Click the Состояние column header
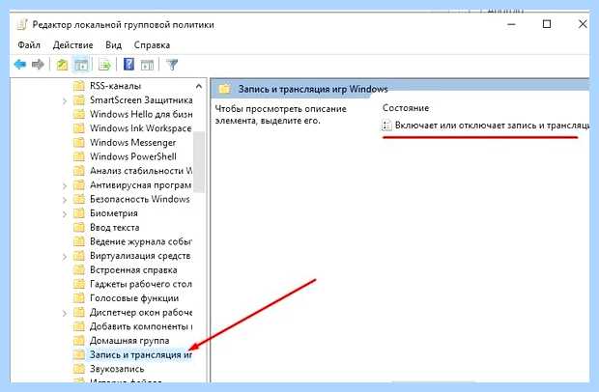This screenshot has width=599, height=392. click(406, 108)
